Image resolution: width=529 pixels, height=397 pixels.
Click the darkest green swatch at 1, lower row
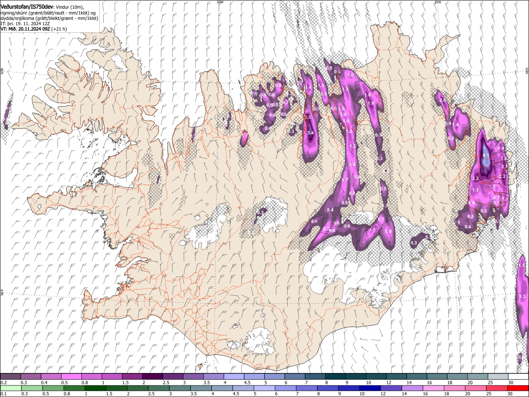coord(95,388)
